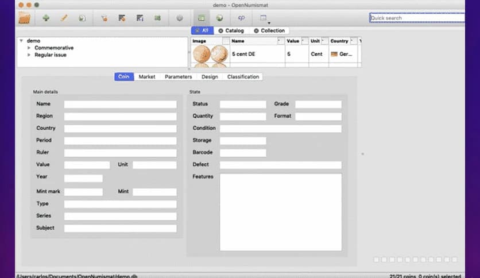Click the 5 cent DE coin thumbnail

pos(210,54)
